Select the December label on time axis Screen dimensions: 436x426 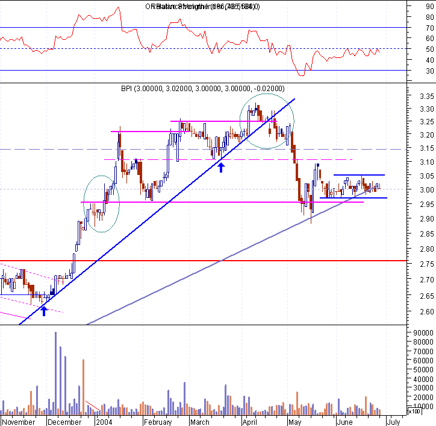(x=64, y=422)
